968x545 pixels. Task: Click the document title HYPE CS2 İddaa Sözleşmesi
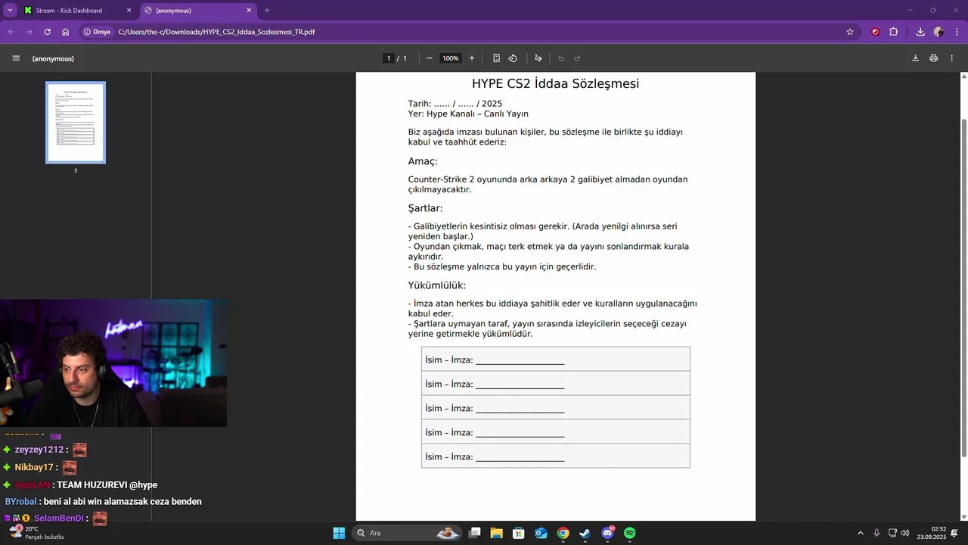555,83
